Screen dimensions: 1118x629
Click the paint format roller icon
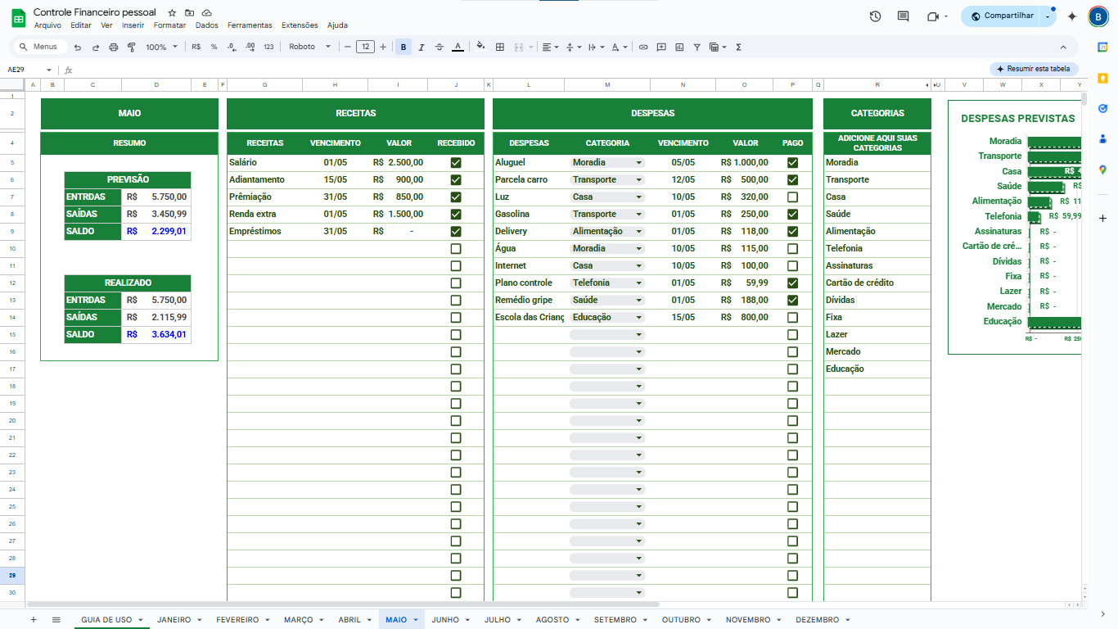coord(131,48)
